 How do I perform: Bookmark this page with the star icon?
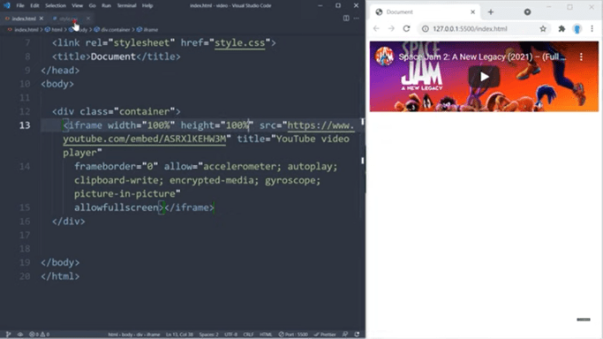pyautogui.click(x=543, y=29)
